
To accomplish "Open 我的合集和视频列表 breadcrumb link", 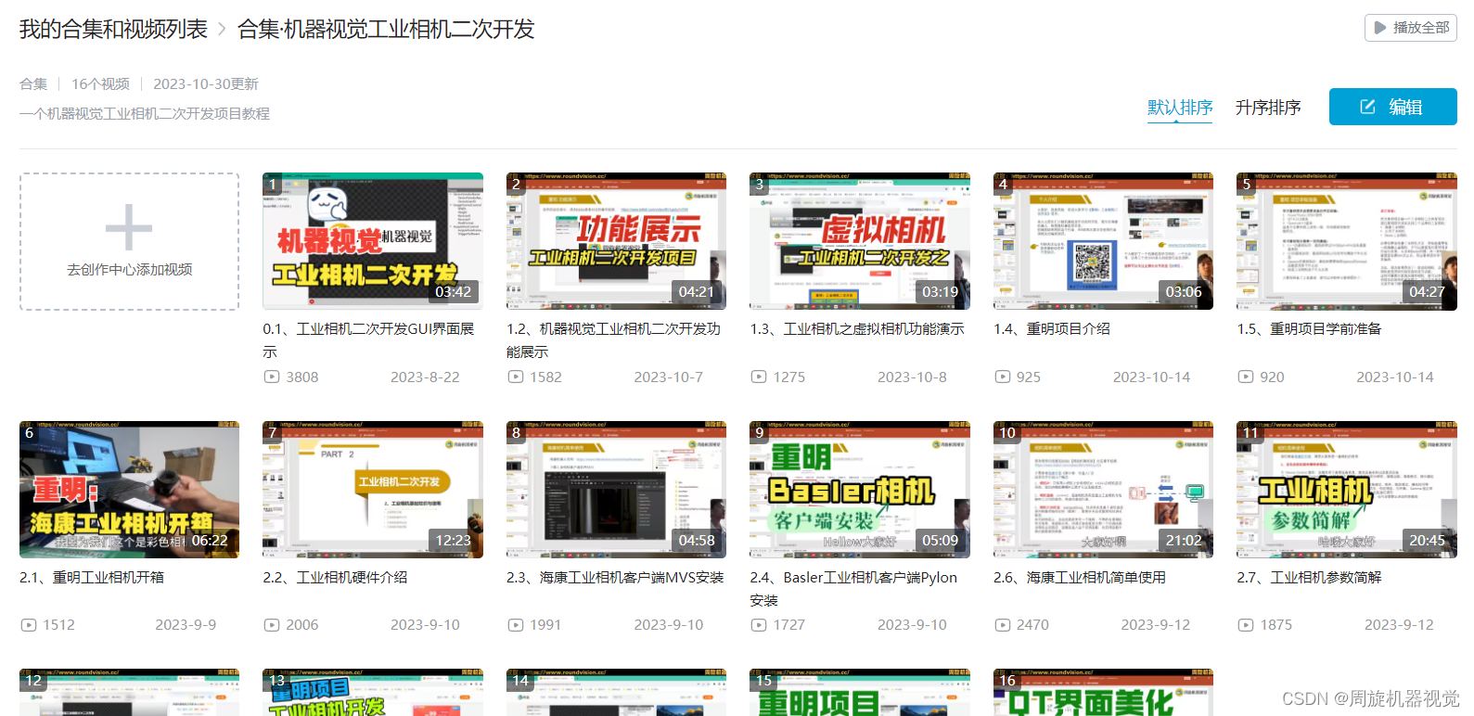I will [113, 29].
